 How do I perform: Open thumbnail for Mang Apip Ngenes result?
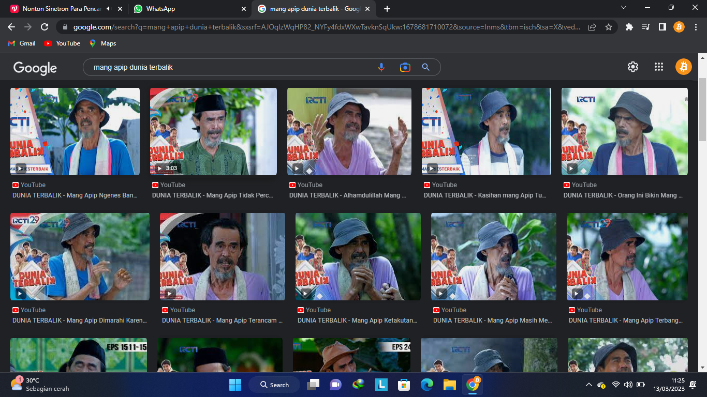[x=75, y=131]
